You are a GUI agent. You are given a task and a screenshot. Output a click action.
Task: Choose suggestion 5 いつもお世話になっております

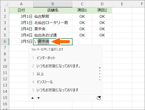click(x=55, y=90)
